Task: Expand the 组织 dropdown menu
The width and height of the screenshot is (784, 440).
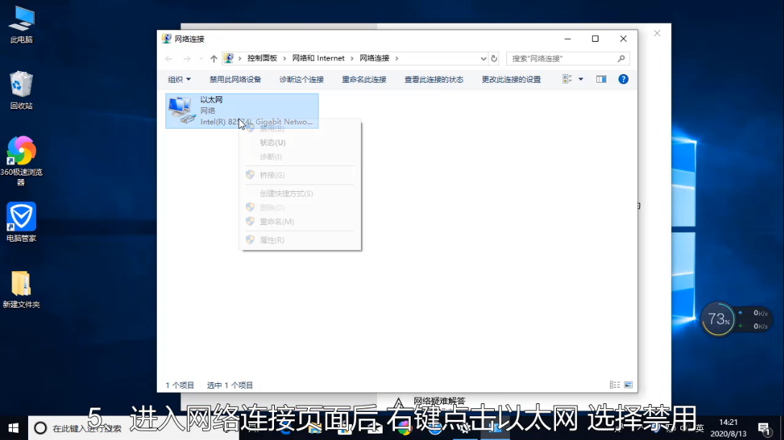Action: click(179, 79)
